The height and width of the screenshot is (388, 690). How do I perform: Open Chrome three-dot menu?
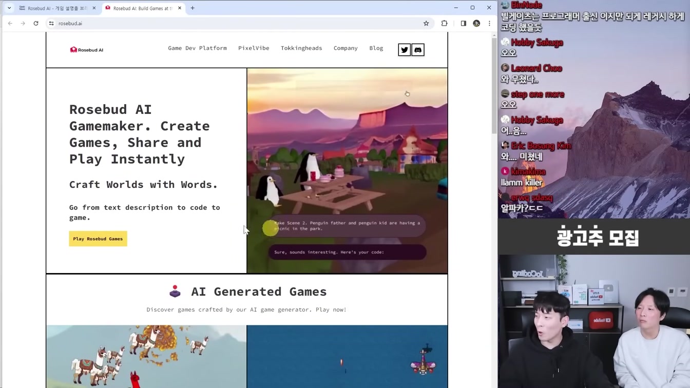point(489,23)
